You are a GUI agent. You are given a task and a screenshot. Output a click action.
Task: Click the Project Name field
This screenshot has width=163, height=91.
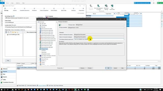21,22
